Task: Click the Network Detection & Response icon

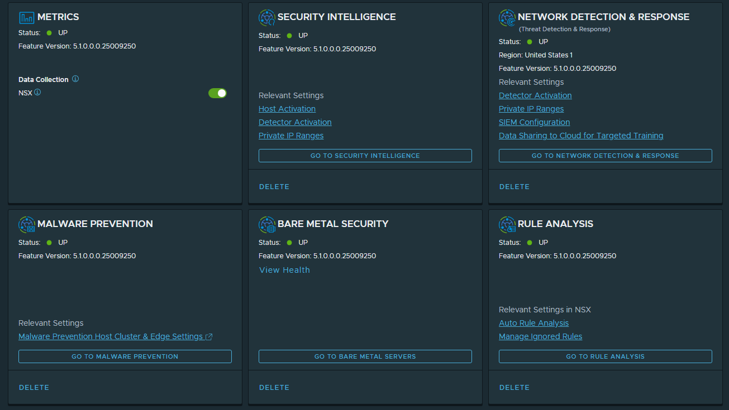Action: 507,18
